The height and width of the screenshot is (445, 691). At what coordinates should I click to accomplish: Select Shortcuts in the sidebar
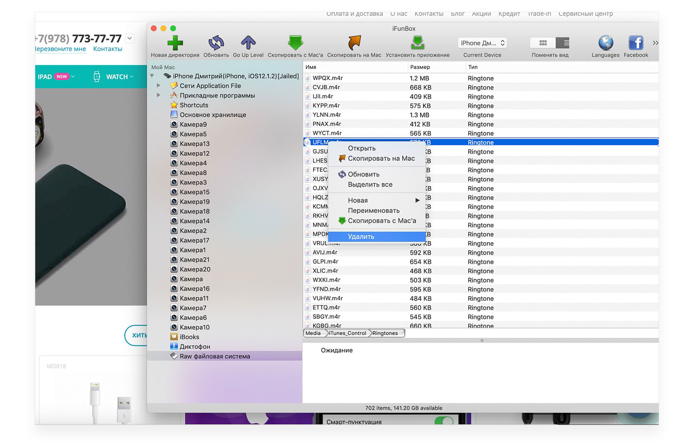point(194,105)
